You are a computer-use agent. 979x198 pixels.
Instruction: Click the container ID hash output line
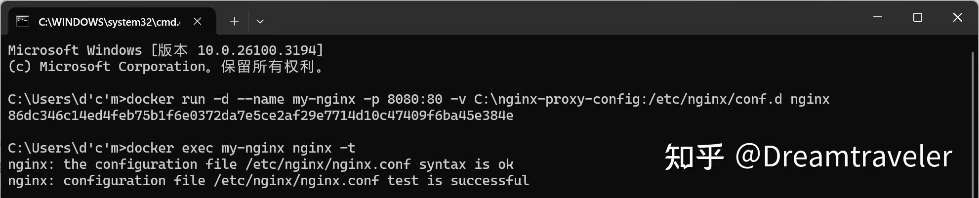point(260,116)
